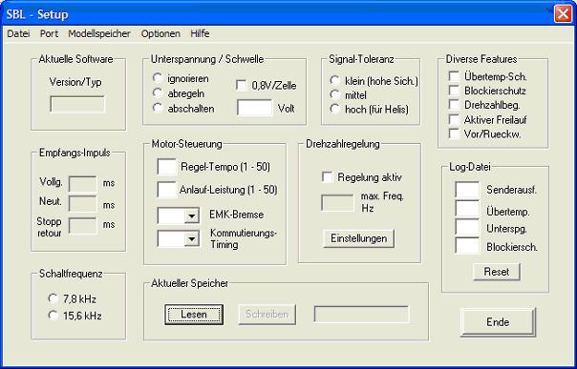Select the ignorieren radio button
The height and width of the screenshot is (369, 577).
(158, 78)
